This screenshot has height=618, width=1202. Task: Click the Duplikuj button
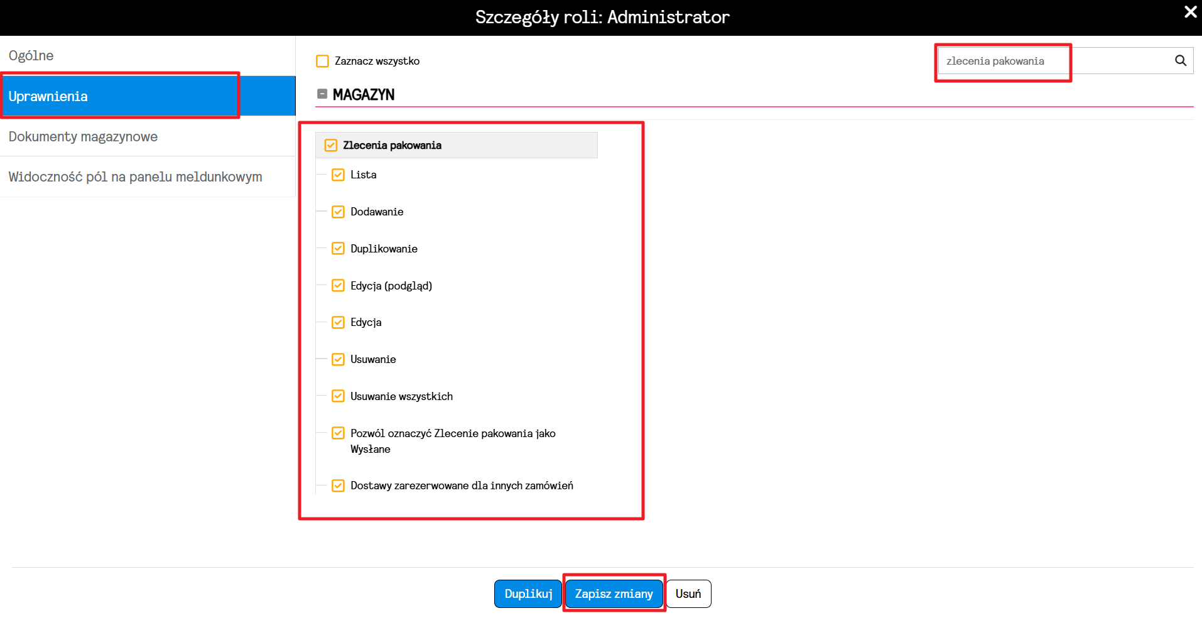point(528,594)
